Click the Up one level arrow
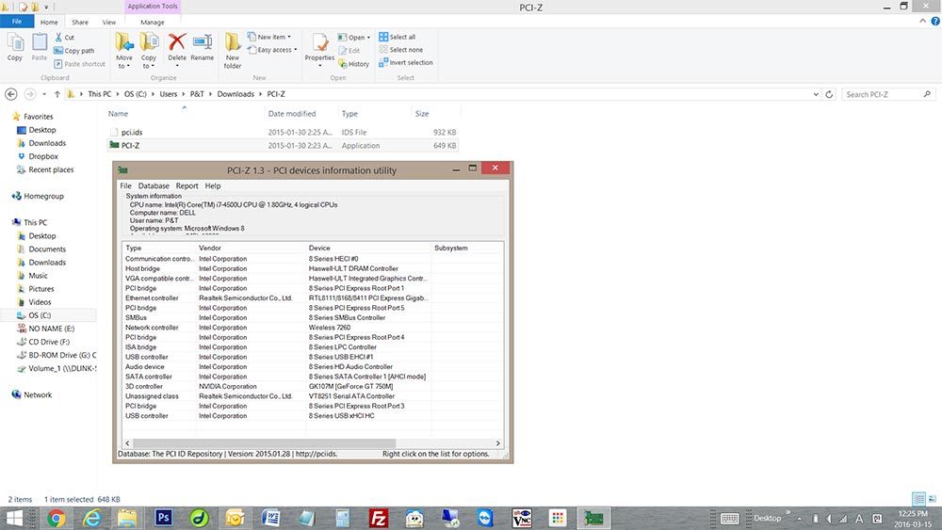This screenshot has height=530, width=942. (x=57, y=94)
